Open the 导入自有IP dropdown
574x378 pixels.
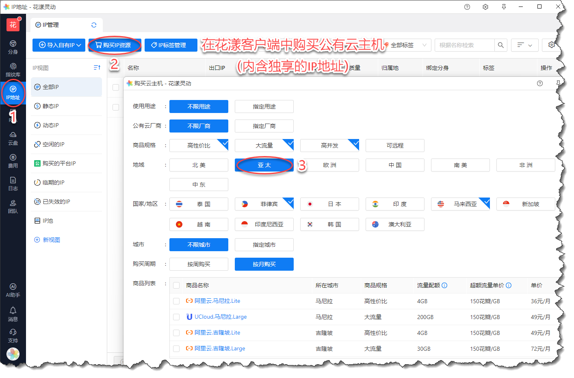pyautogui.click(x=59, y=45)
